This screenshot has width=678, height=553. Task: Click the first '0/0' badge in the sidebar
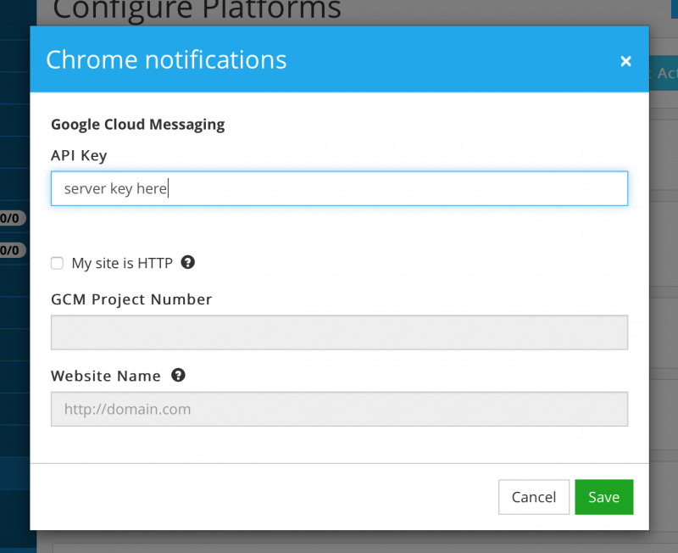(x=10, y=218)
